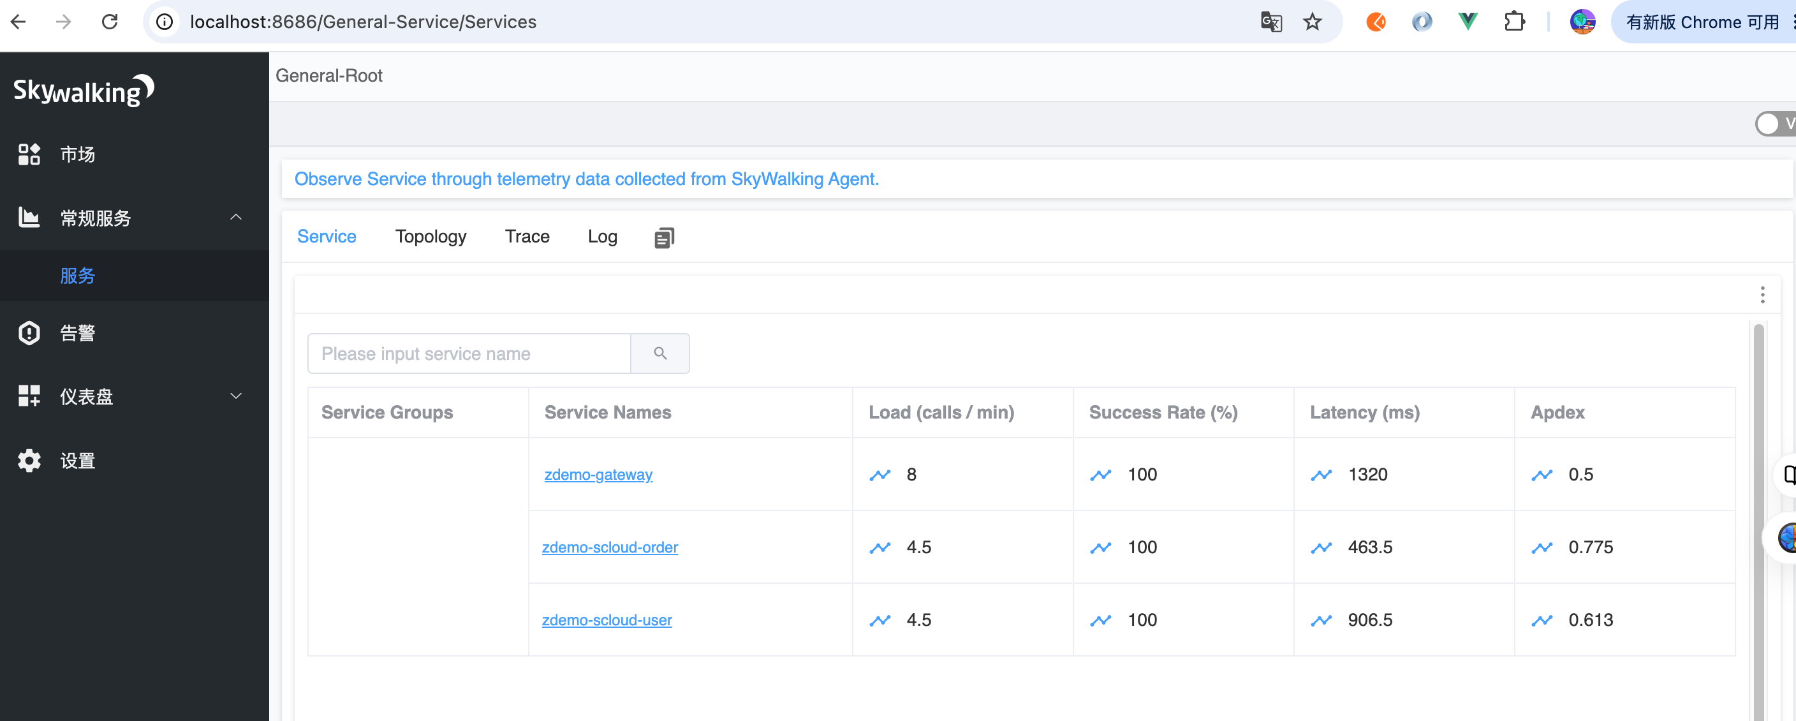Open the Google Translate icon in address bar
1796x721 pixels.
coord(1271,22)
